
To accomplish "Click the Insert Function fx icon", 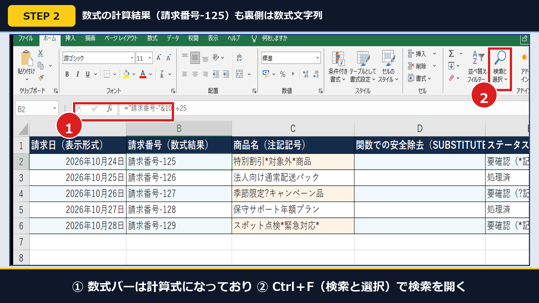I will pyautogui.click(x=109, y=108).
